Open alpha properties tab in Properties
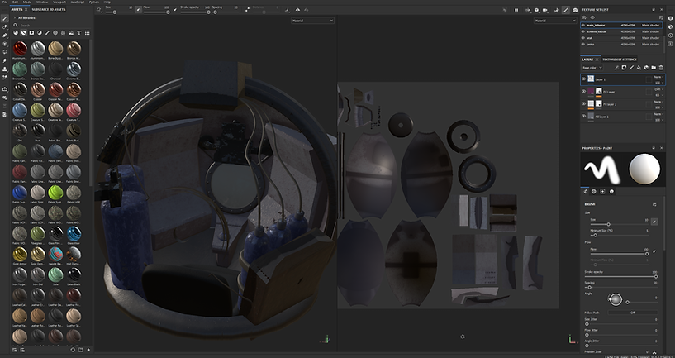Image resolution: width=675 pixels, height=358 pixels. click(x=594, y=191)
